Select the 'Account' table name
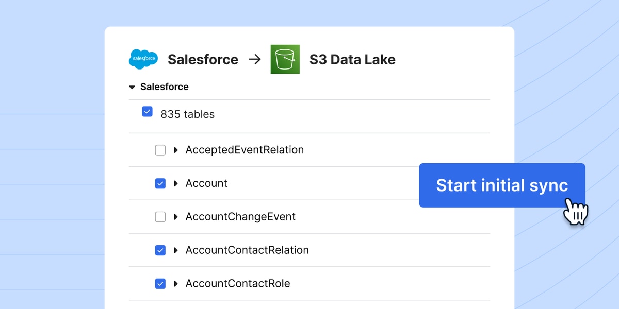Screen dimensions: 619x309 206,183
